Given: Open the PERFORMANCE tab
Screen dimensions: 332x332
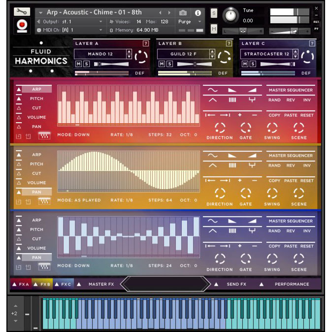Looking at the screenshot, I should [292, 284].
